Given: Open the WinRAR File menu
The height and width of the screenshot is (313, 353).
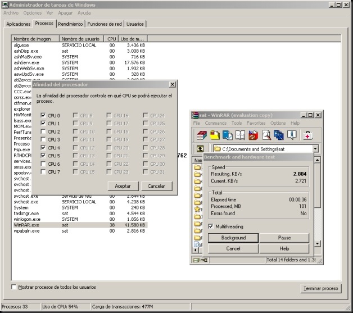Looking at the screenshot, I should click(197, 123).
